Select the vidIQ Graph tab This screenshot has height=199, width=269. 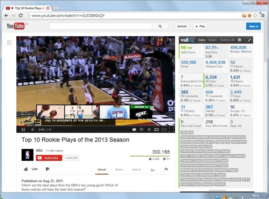212,40
